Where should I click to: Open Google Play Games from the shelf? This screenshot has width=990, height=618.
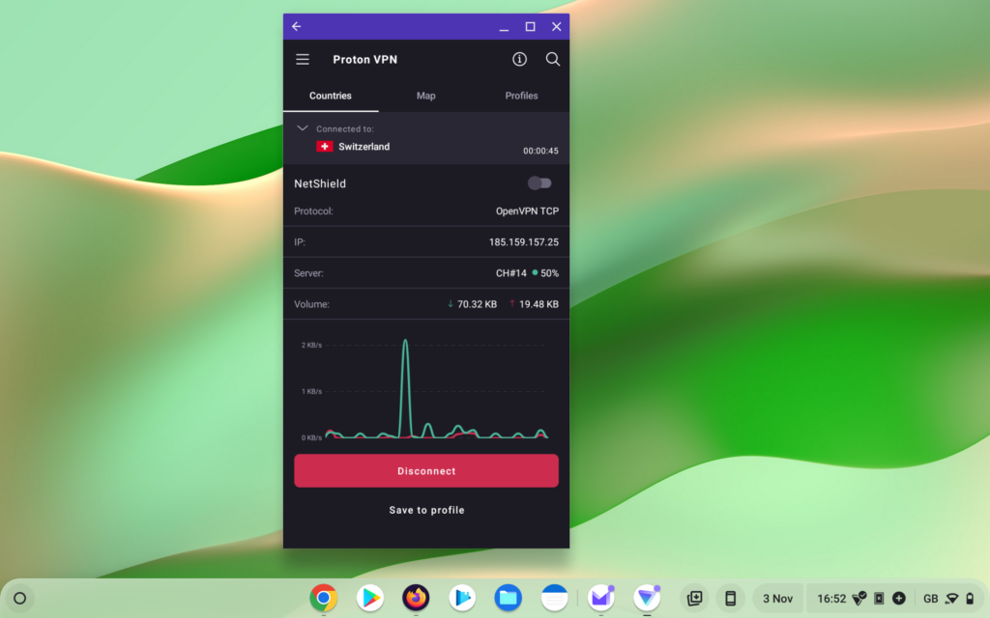coord(462,597)
